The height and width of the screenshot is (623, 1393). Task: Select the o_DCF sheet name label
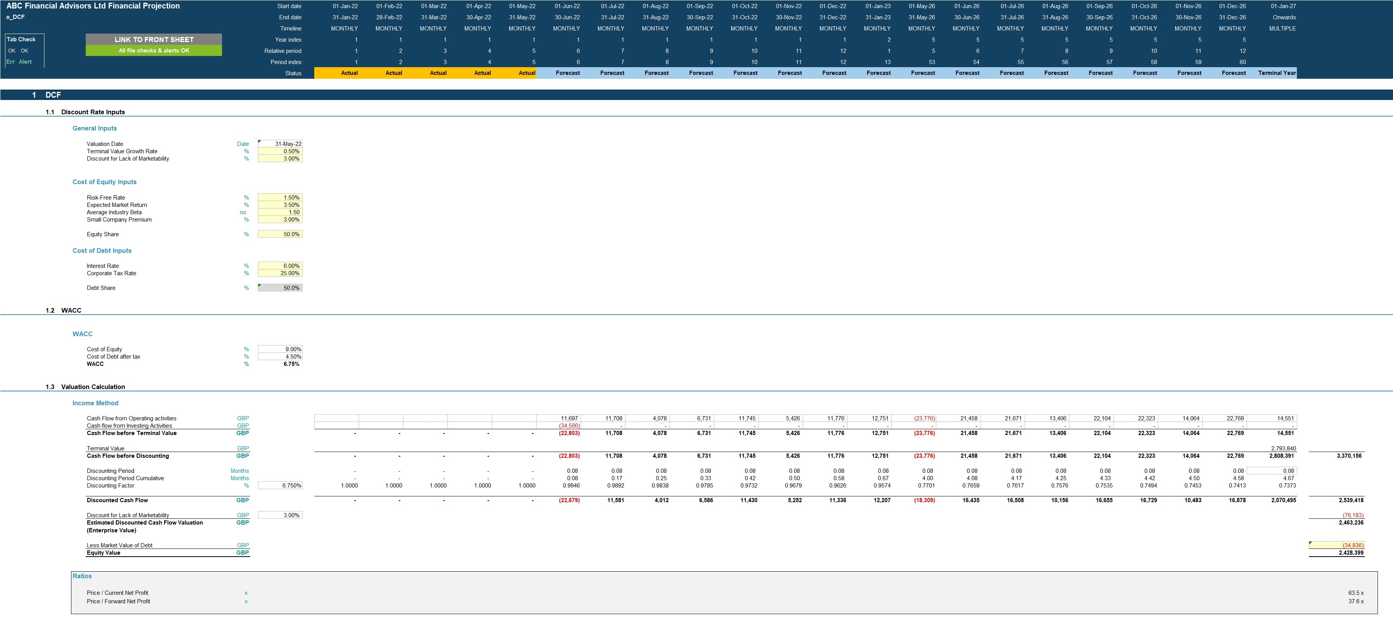(15, 17)
